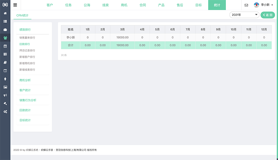Image resolution: width=278 pixels, height=160 pixels.
Task: Expand the 客户统计 section
Action: pyautogui.click(x=25, y=90)
